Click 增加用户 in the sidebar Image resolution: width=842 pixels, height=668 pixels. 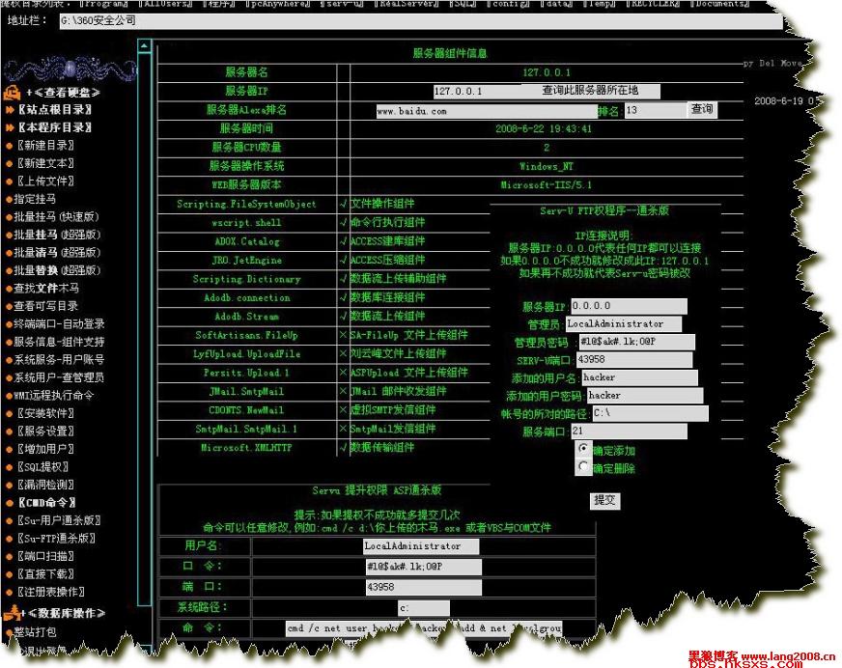click(x=45, y=449)
